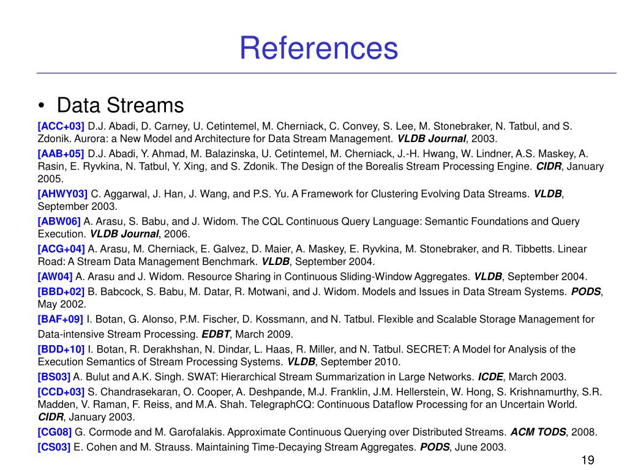The height and width of the screenshot is (470, 627).
Task: Click the [ACG+04] citation key
Action: coord(61,249)
